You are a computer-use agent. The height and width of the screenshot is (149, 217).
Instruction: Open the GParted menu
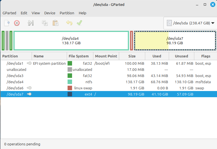9,13
